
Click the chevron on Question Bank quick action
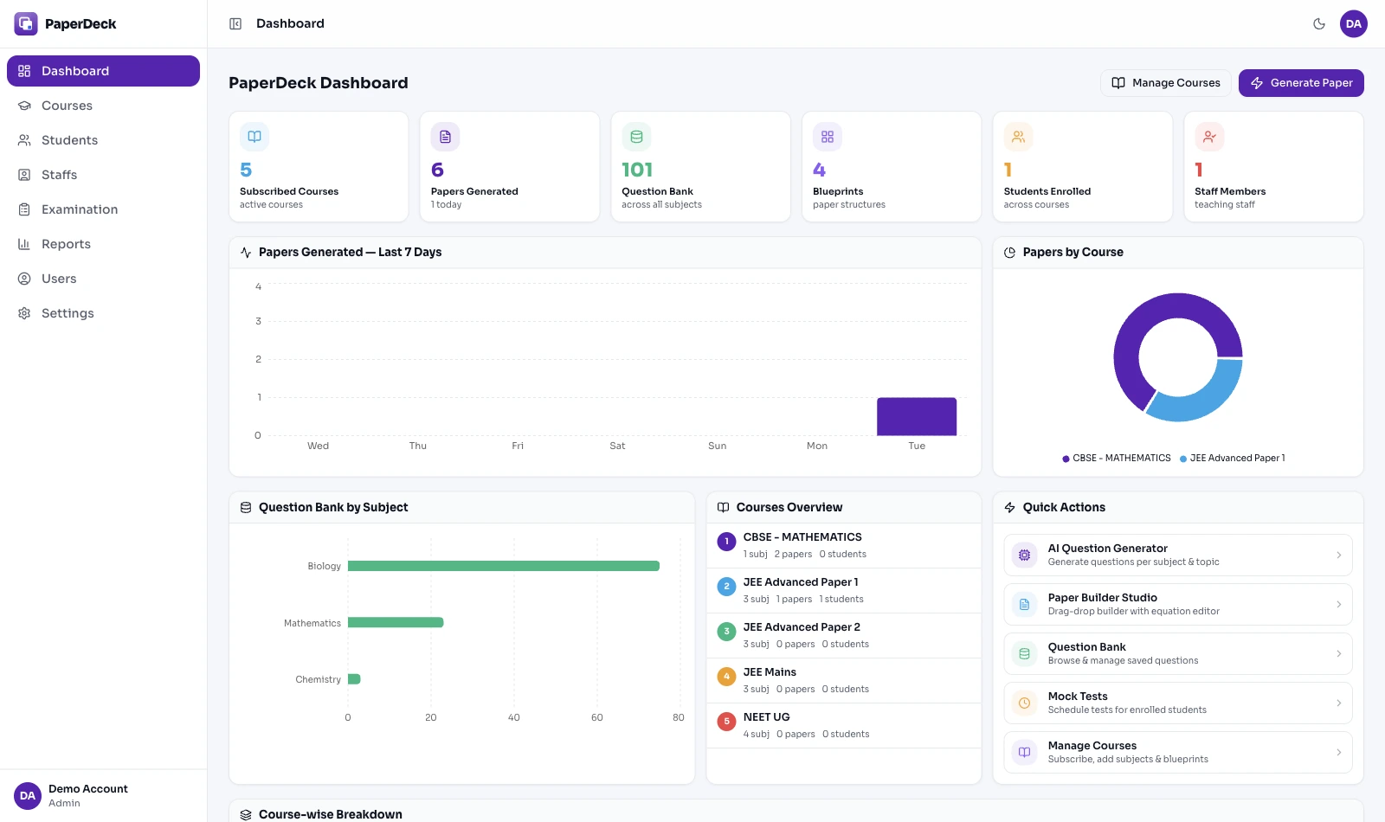1339,654
